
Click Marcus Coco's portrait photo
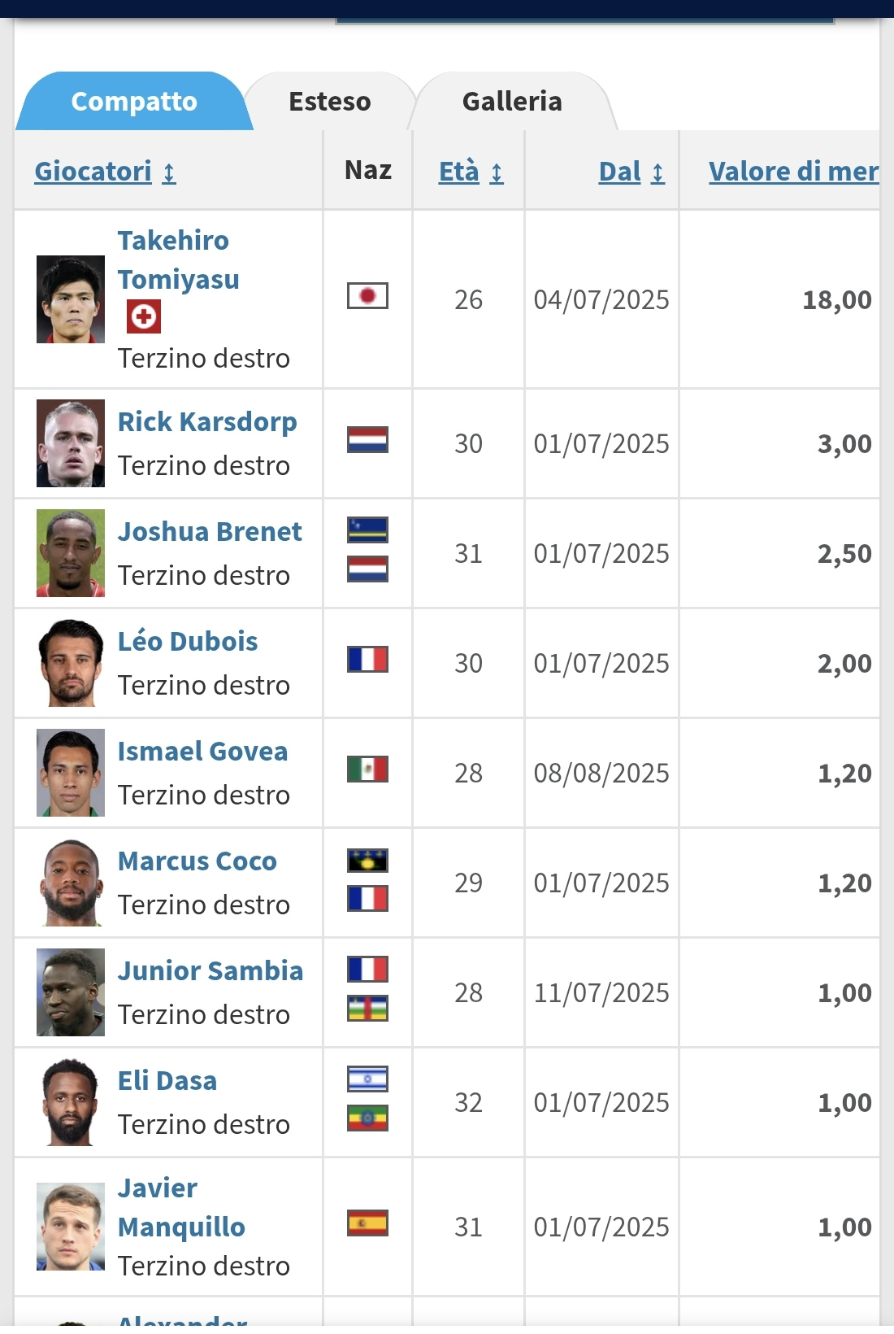(71, 883)
